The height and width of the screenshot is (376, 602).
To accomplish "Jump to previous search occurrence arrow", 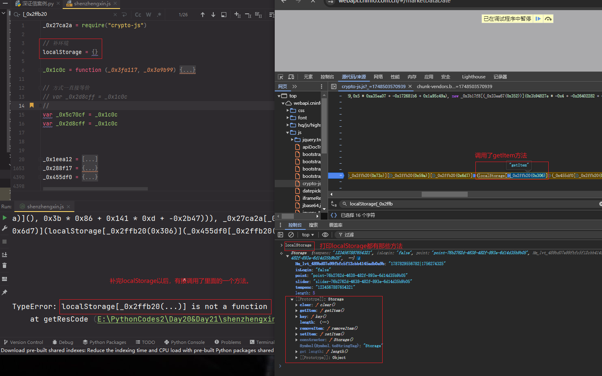I will tap(203, 15).
